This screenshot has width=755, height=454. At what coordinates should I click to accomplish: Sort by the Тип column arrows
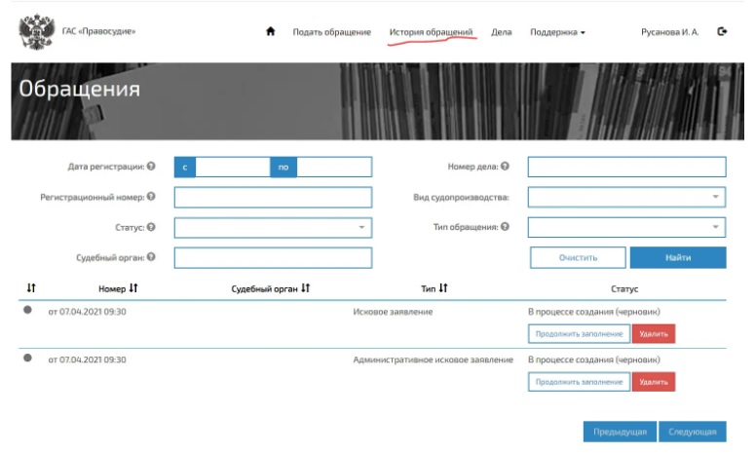click(x=443, y=288)
